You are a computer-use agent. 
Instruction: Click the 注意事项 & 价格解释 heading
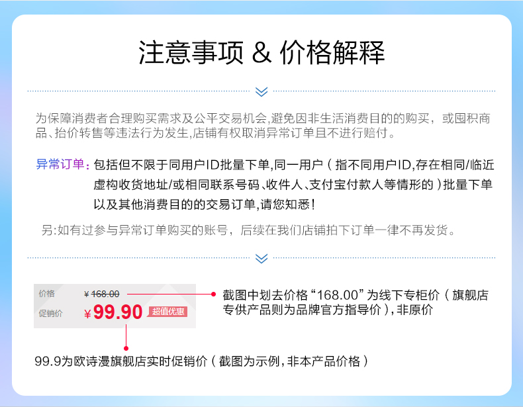(x=261, y=53)
